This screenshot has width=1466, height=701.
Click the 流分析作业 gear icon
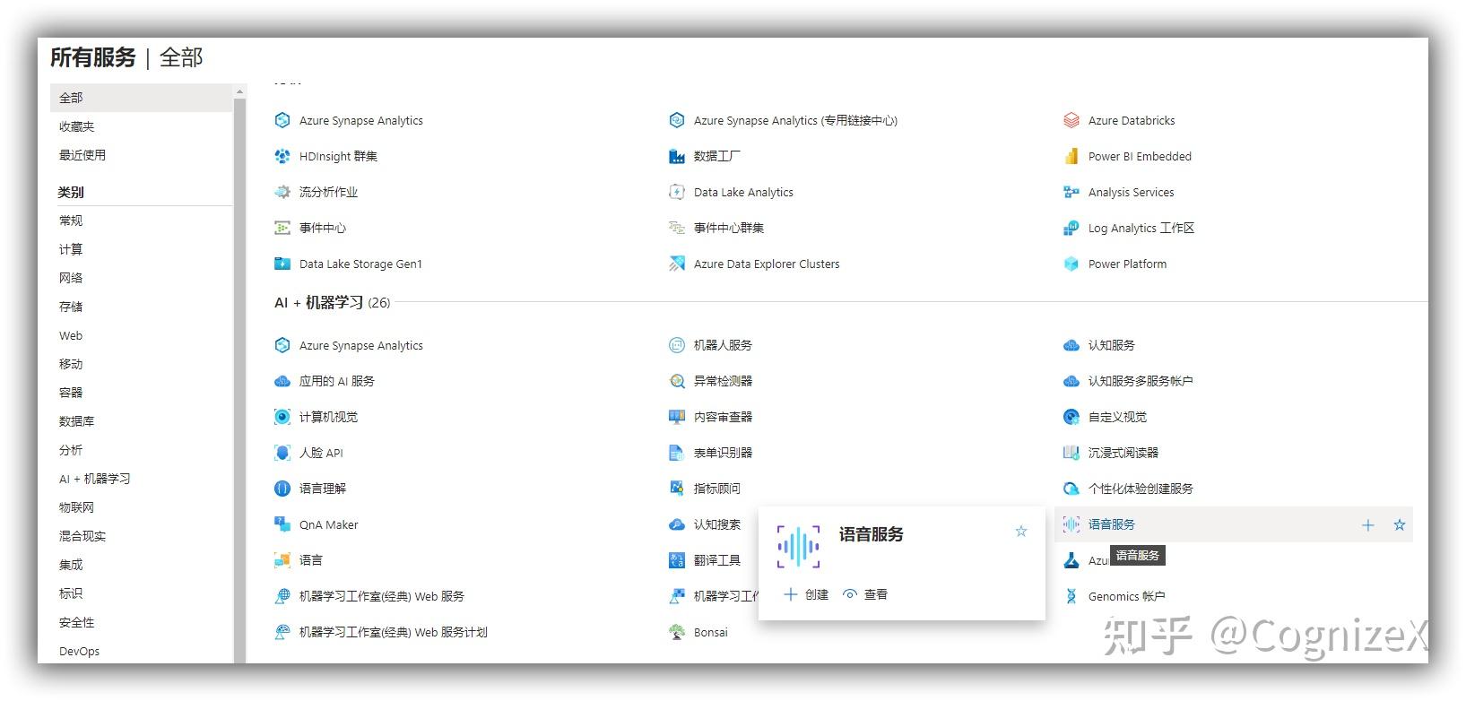[x=282, y=192]
